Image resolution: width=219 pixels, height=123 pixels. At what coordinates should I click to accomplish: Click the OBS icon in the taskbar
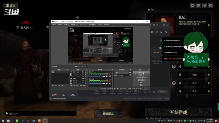(x=45, y=121)
